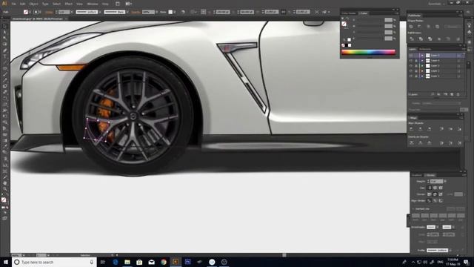Click the Recolor Artwork icon in control bar
Image resolution: width=474 pixels, height=267 pixels.
(183, 12)
